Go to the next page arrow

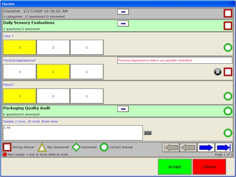206,148
